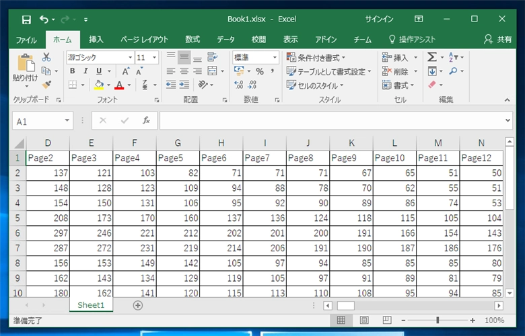The height and width of the screenshot is (336, 525).
Task: Click the AutoSum sigma icon
Action: pos(432,57)
